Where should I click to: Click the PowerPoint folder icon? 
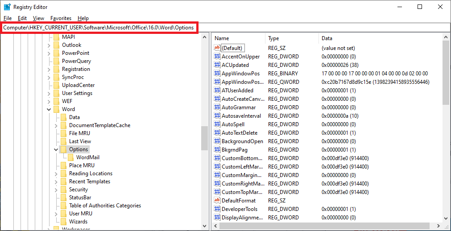[56, 53]
